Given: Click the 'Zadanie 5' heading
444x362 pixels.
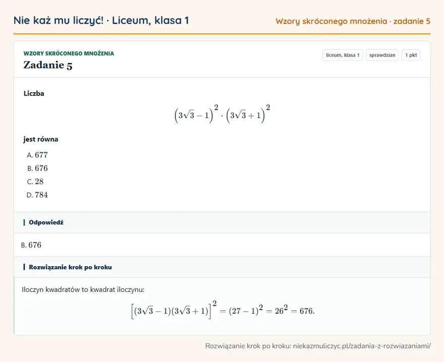Looking at the screenshot, I should pos(48,65).
